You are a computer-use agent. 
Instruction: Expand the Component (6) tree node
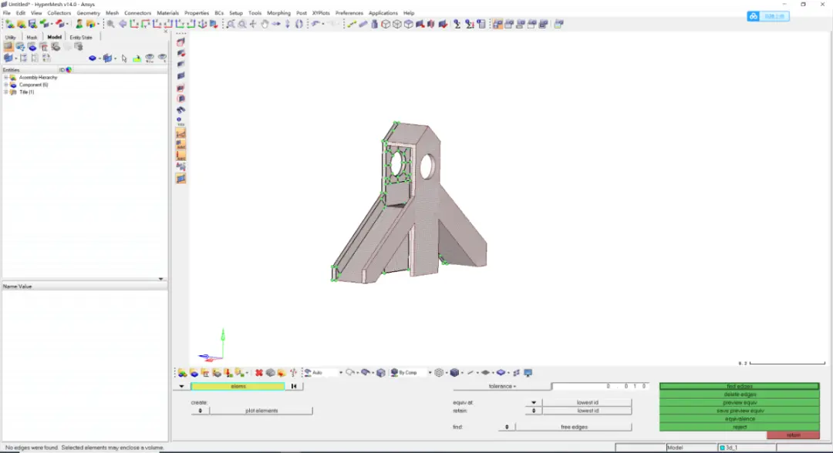point(6,85)
